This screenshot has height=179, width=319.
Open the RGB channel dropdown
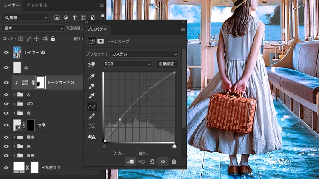127,64
